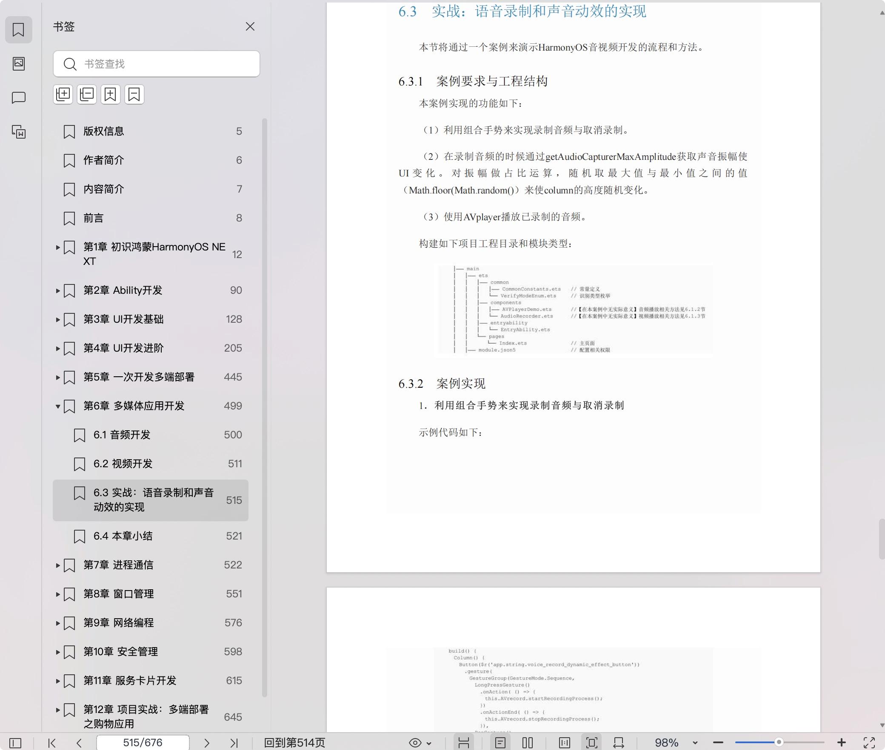Screen dimensions: 885x750
Task: Toggle the sidebar panel in bottom bar
Action: coord(15,743)
